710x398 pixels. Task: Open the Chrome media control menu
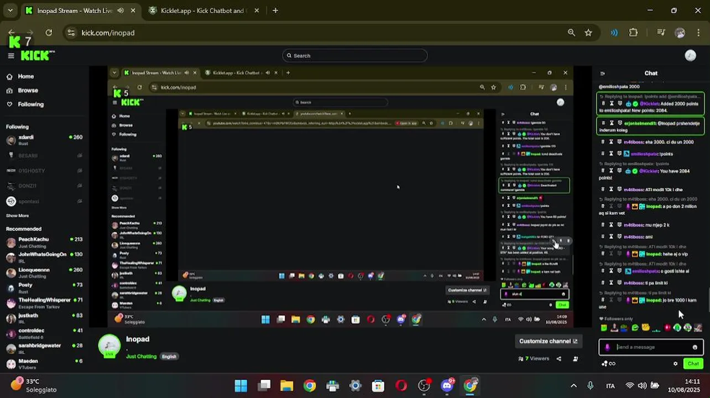click(x=661, y=33)
